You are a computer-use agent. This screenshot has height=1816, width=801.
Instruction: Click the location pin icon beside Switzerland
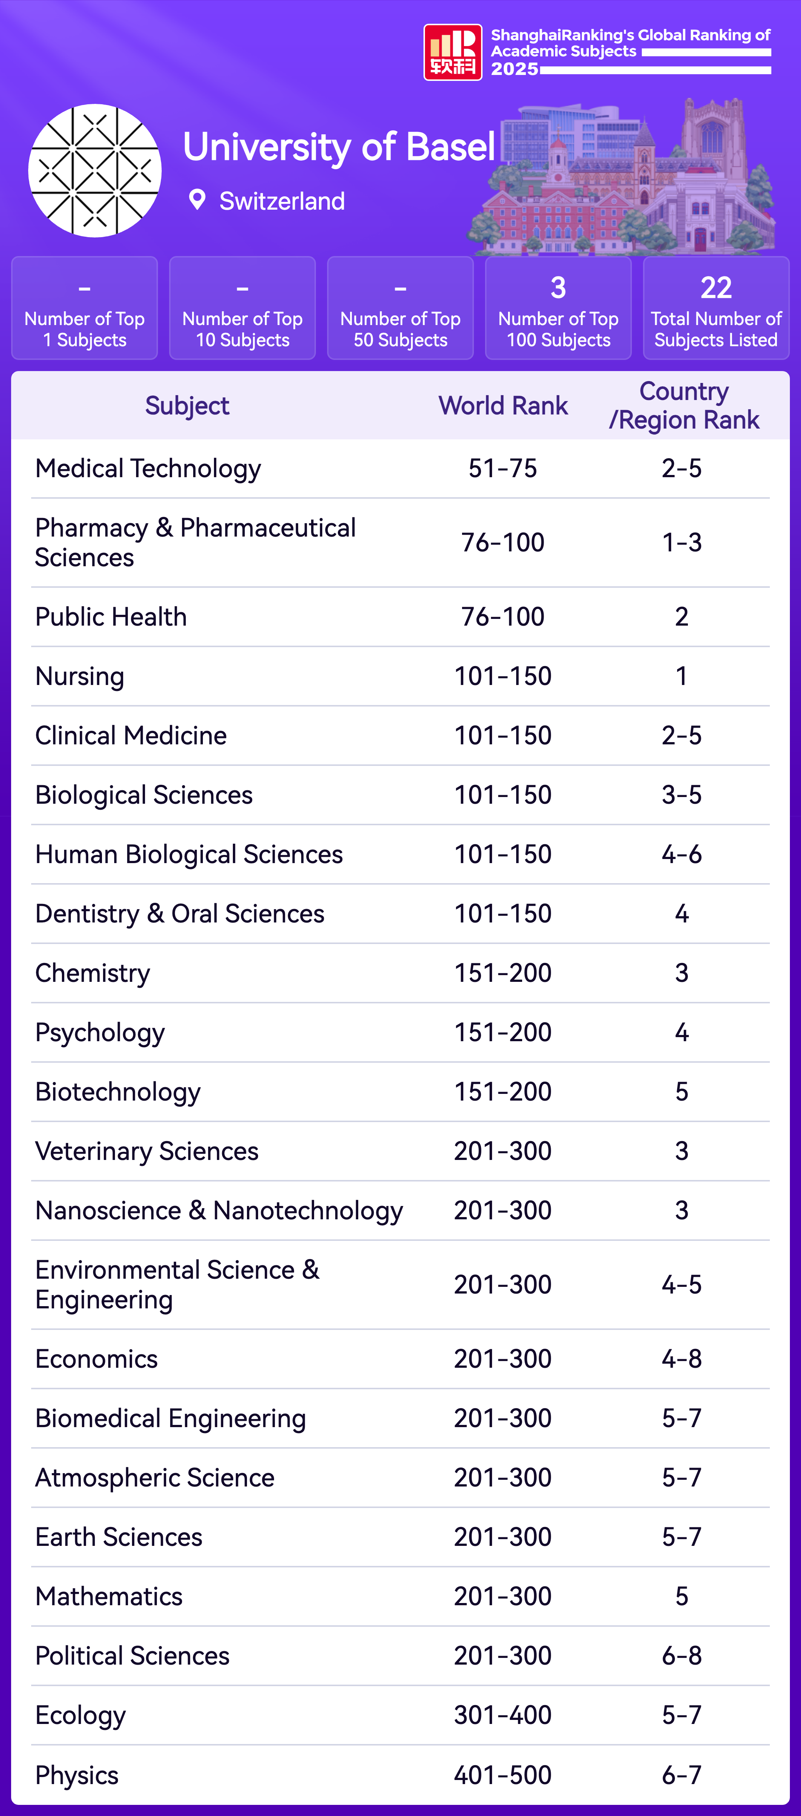[197, 200]
